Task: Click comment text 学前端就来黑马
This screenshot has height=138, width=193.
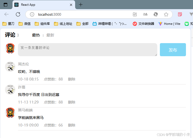Action: click(x=31, y=118)
